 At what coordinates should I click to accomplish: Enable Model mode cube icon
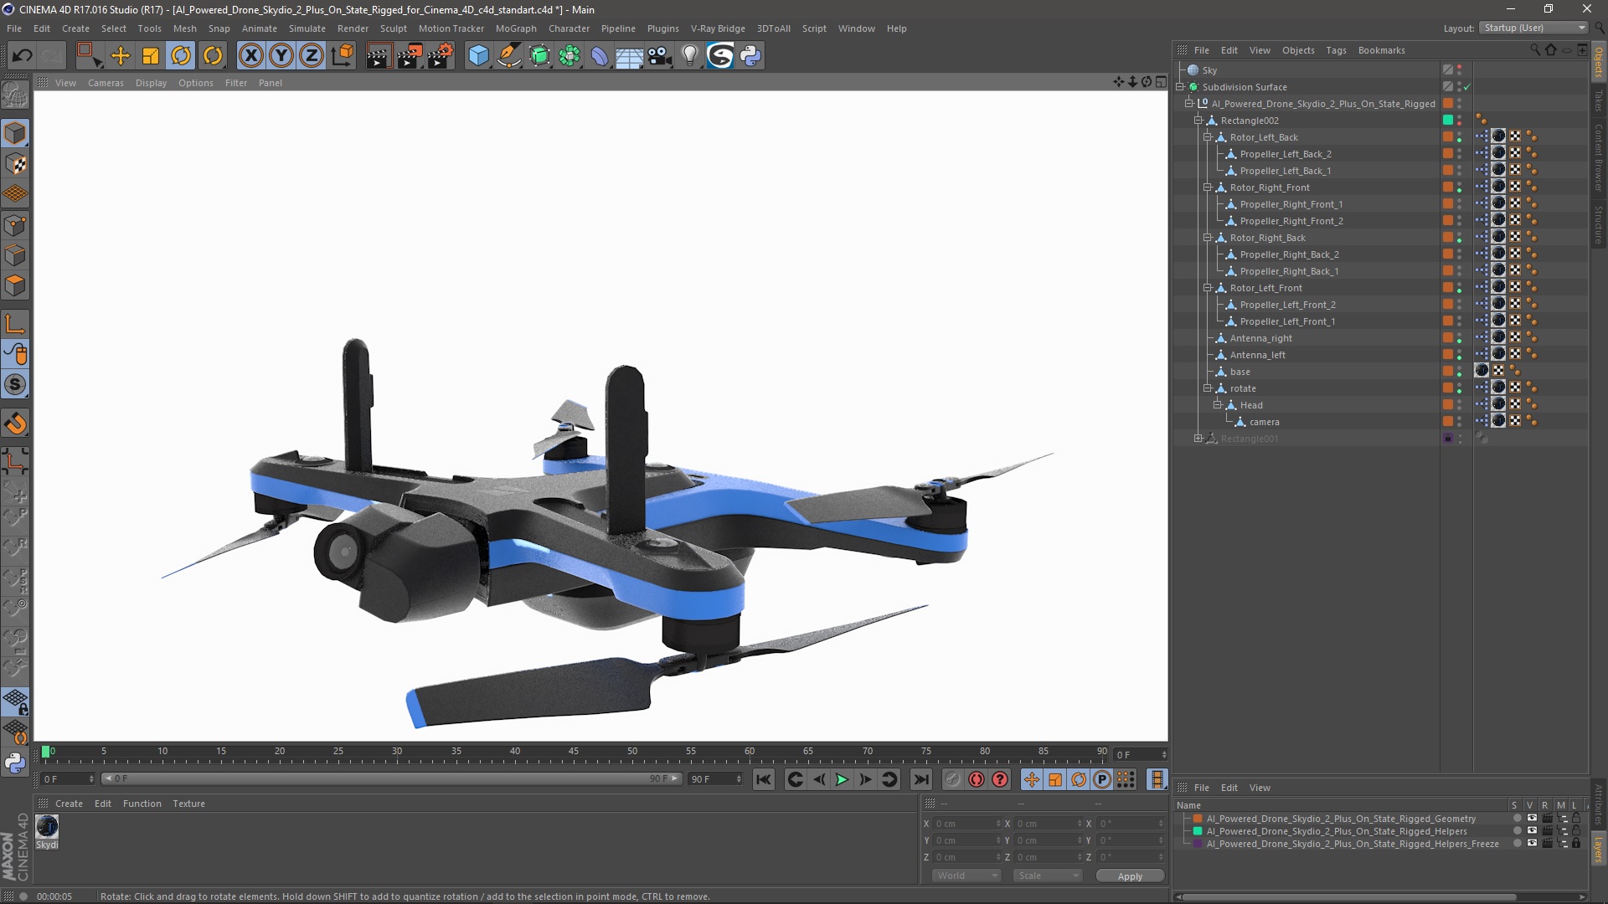(x=15, y=133)
